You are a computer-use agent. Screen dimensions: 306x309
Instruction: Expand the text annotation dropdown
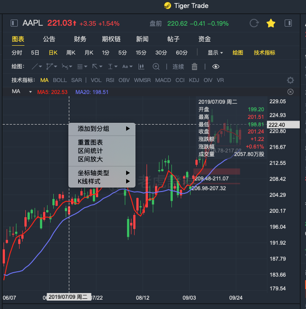131,66
